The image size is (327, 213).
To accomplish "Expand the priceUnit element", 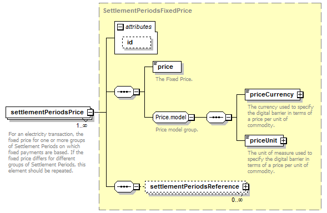I will click(283, 141).
